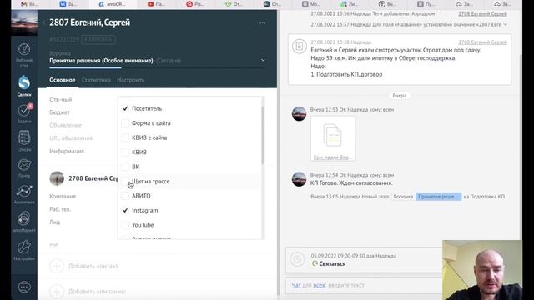534x300 pixels.
Task: Open the three-dots deal menu
Action: tap(262, 22)
